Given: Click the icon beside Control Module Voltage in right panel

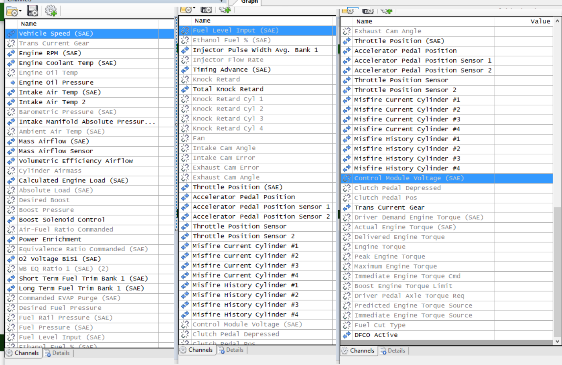Looking at the screenshot, I should click(x=347, y=178).
